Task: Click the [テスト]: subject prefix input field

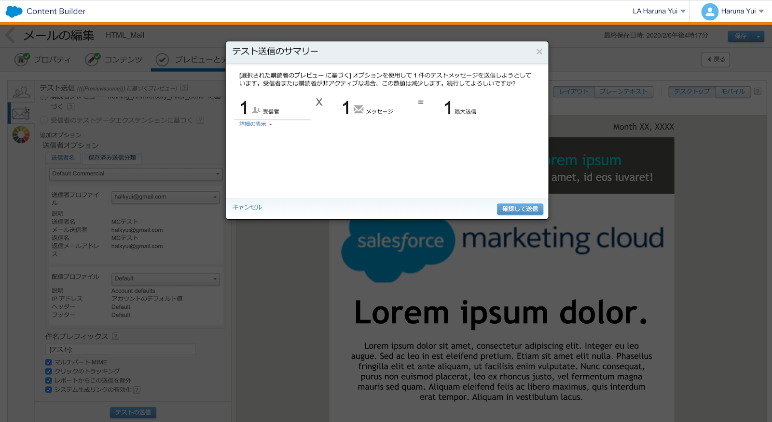Action: pos(121,349)
